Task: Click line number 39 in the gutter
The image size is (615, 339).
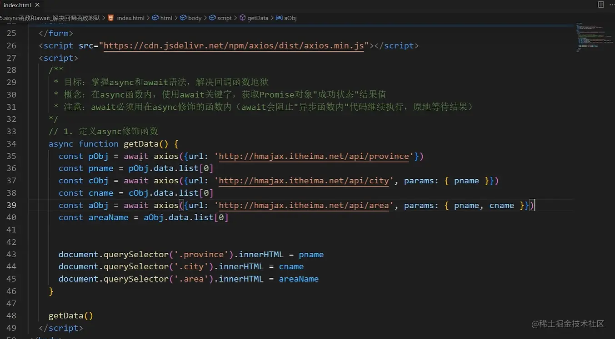Action: pyautogui.click(x=11, y=205)
